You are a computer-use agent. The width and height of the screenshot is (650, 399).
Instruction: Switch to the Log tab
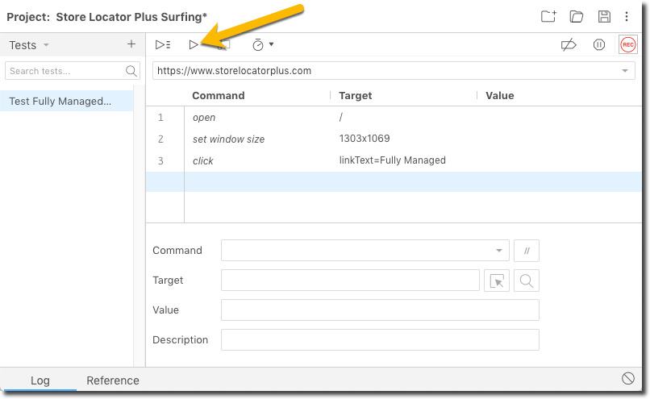click(40, 380)
